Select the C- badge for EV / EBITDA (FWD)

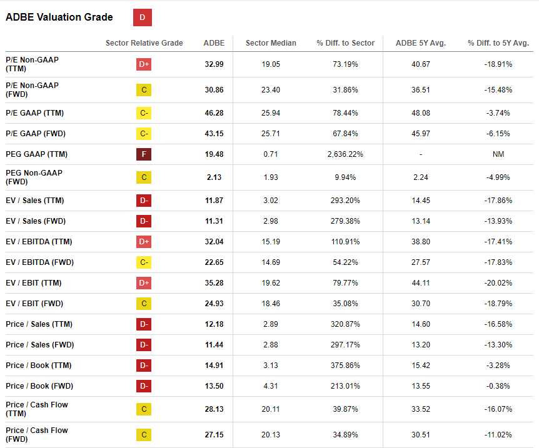click(144, 262)
